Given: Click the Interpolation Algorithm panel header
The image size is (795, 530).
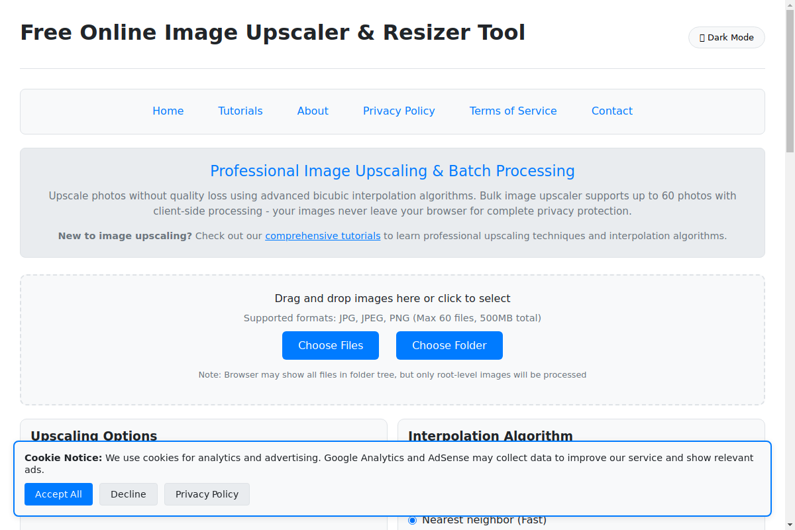Looking at the screenshot, I should pos(490,436).
